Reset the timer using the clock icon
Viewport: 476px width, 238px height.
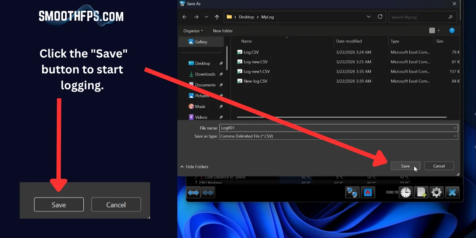[x=405, y=192]
